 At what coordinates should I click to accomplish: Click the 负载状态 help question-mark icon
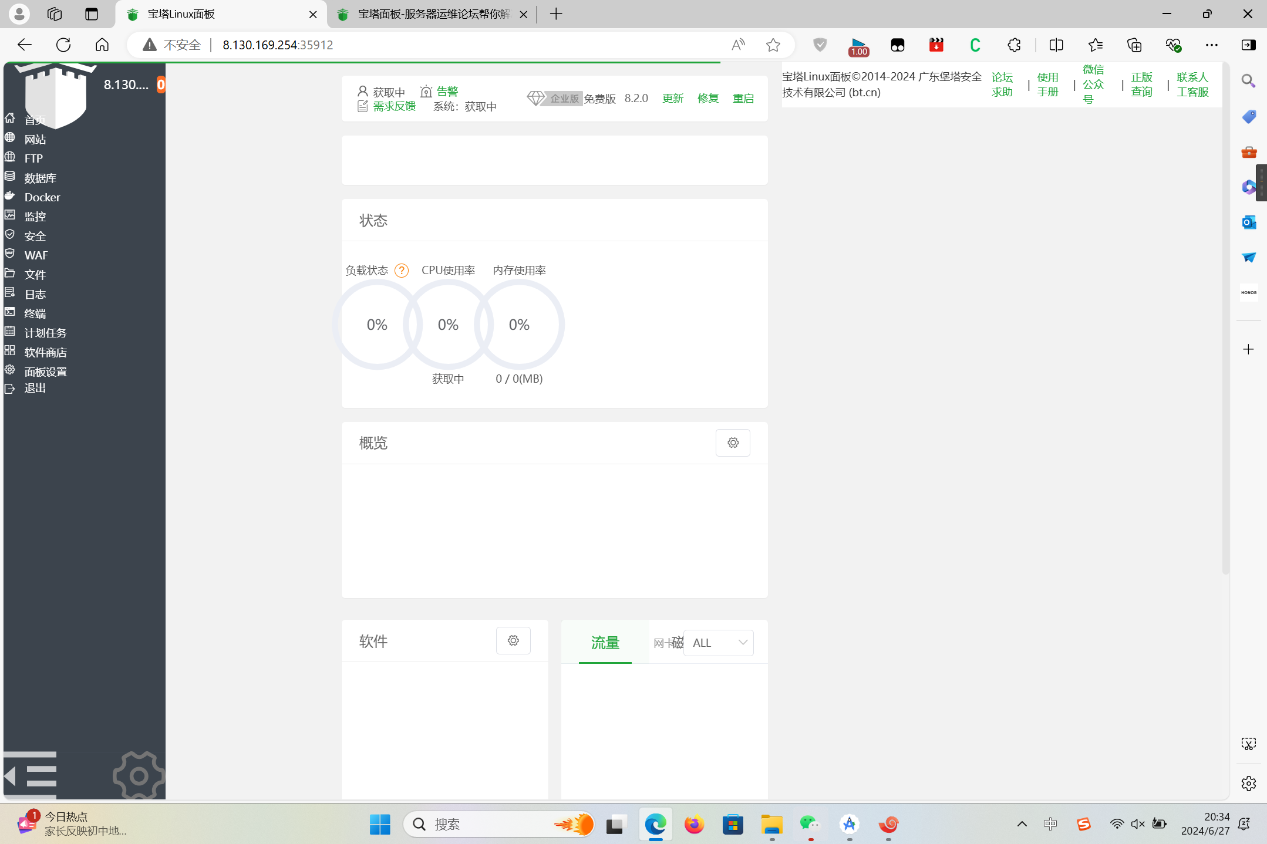402,271
